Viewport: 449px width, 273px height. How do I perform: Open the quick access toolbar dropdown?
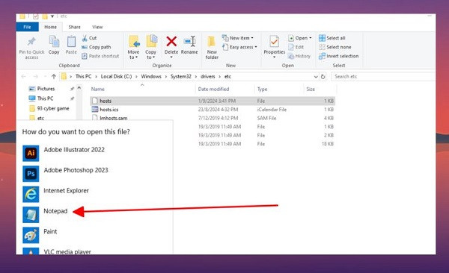(52, 16)
